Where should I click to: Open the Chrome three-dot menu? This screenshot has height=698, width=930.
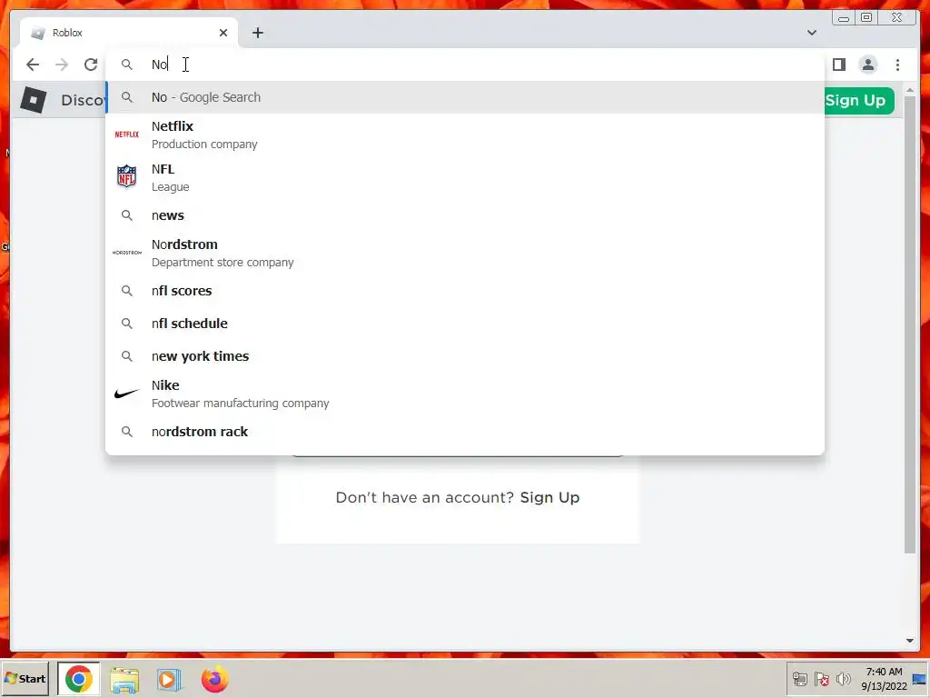(x=897, y=65)
